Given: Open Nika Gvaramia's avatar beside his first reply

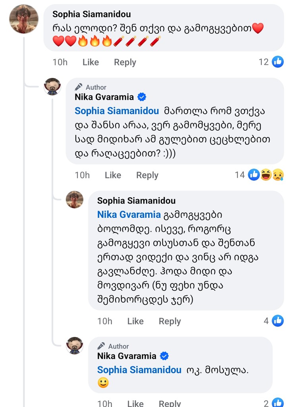Looking at the screenshot, I should coord(52,86).
